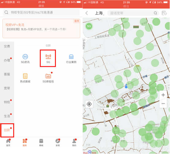Viewport: 170px width, 154px height.
Task: Tap the search magnifier in left screen
Action: tap(6, 12)
